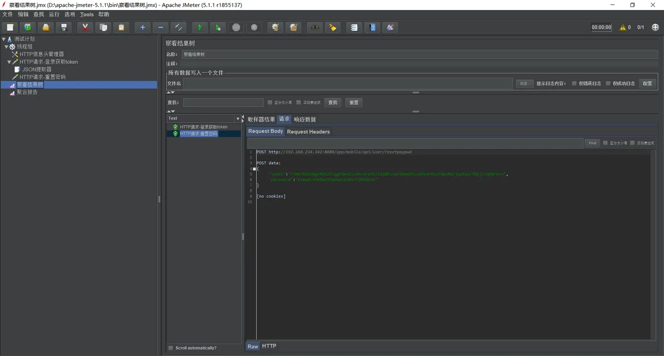The image size is (664, 356).
Task: Collapse the 测试计划 tree node
Action: tap(4, 39)
